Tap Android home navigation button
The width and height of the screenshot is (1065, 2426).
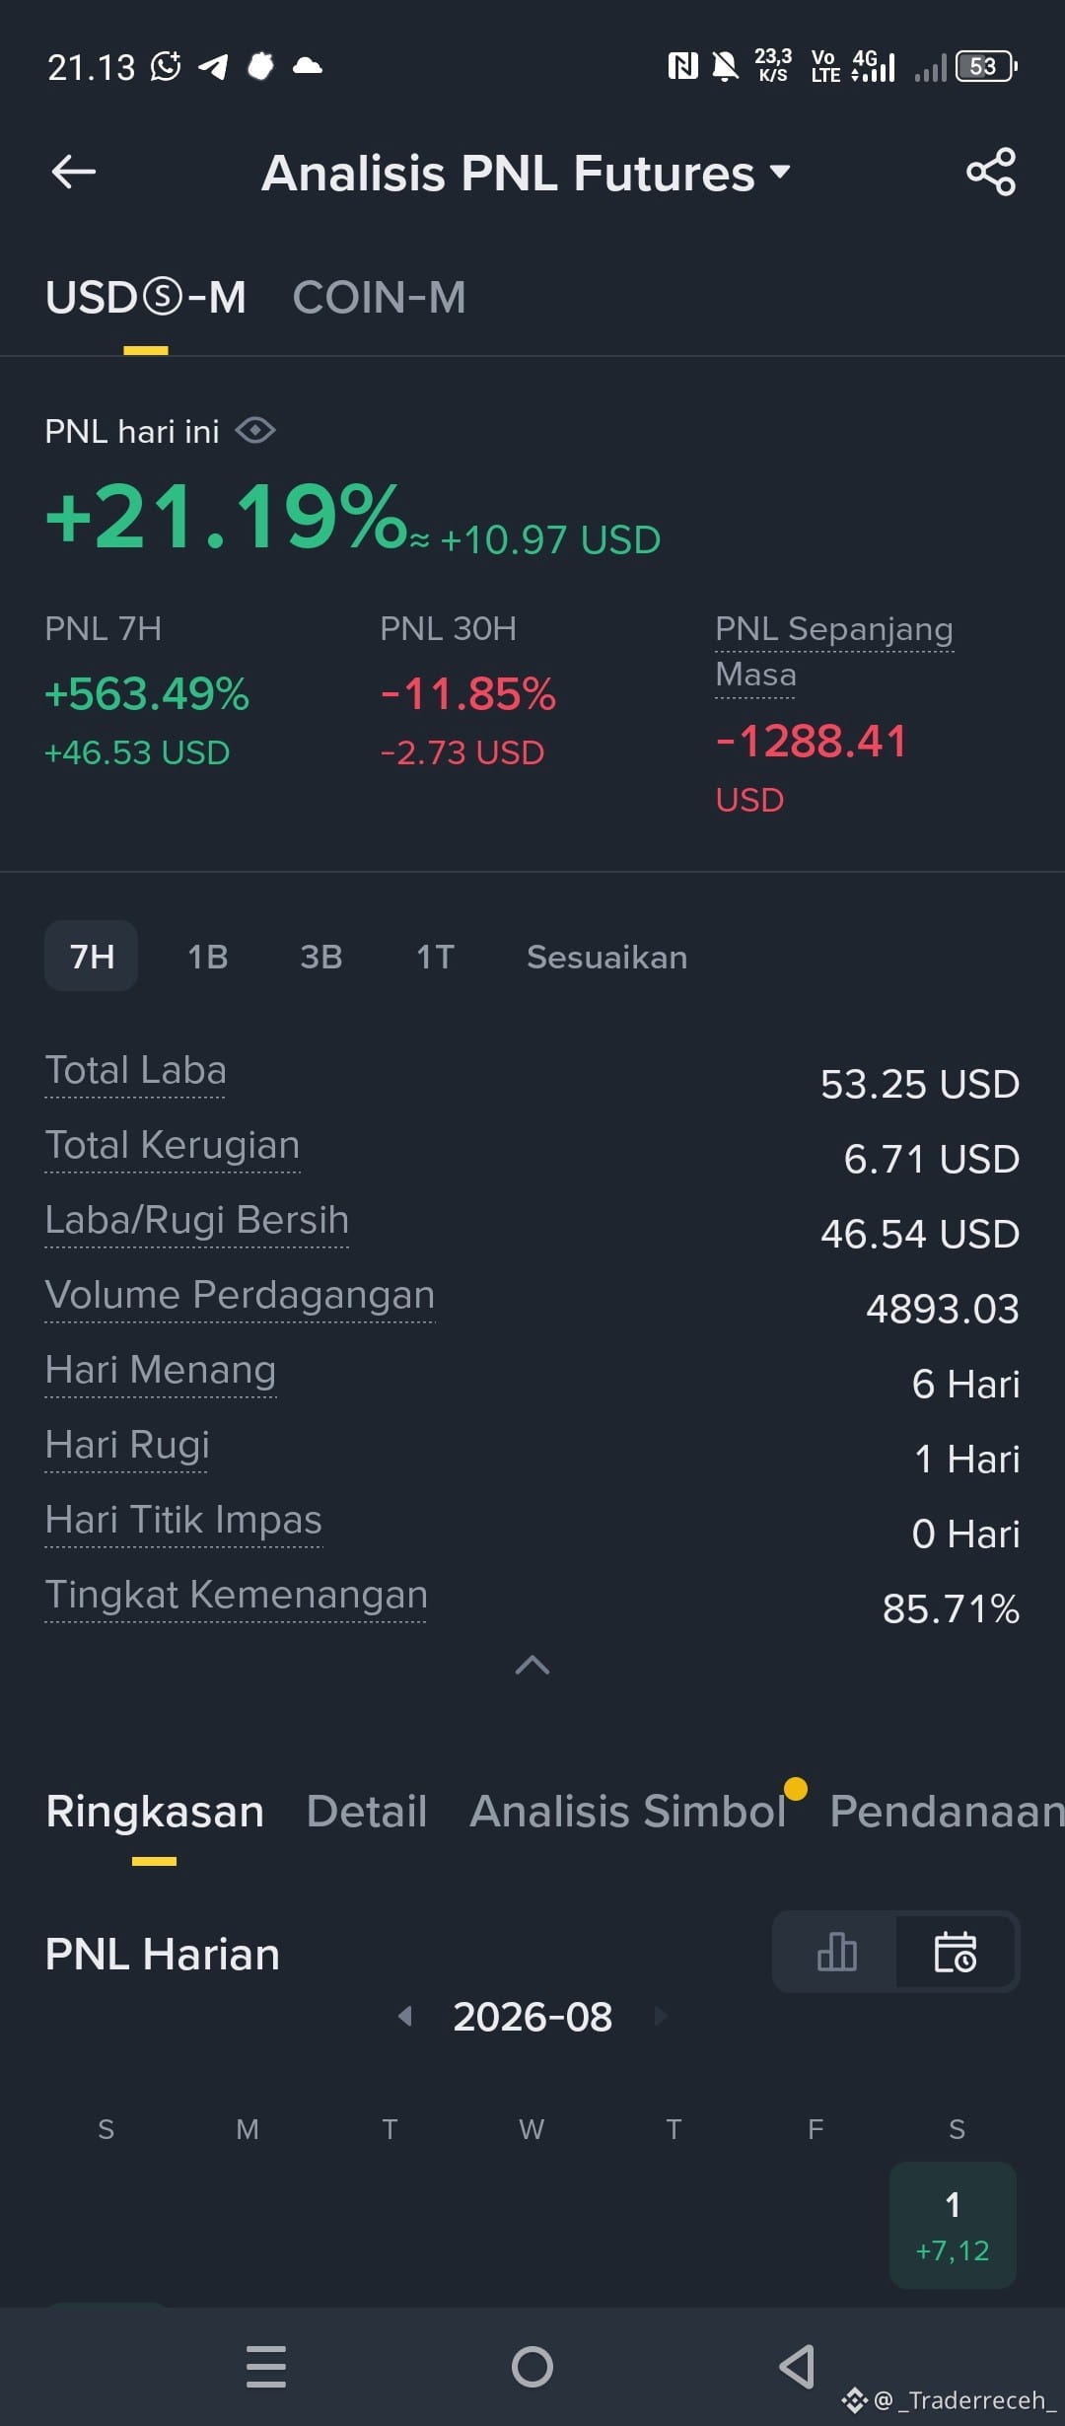pyautogui.click(x=532, y=2367)
